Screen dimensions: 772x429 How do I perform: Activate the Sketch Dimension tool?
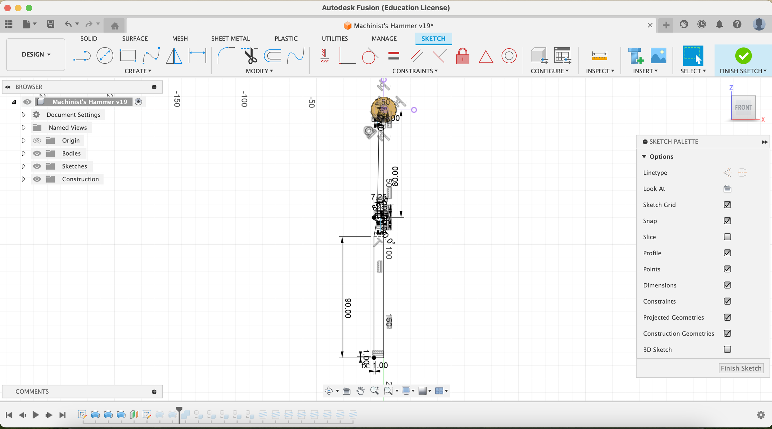tap(197, 56)
